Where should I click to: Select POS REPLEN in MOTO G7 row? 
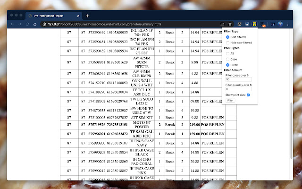click(x=213, y=125)
